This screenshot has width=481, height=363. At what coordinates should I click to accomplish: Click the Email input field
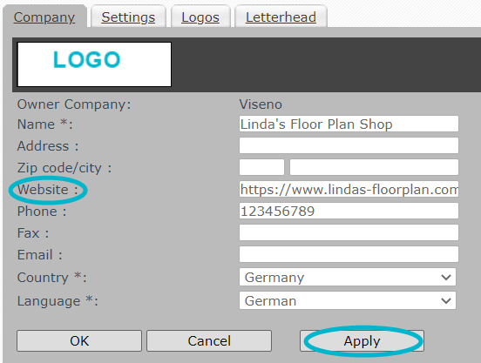click(349, 254)
